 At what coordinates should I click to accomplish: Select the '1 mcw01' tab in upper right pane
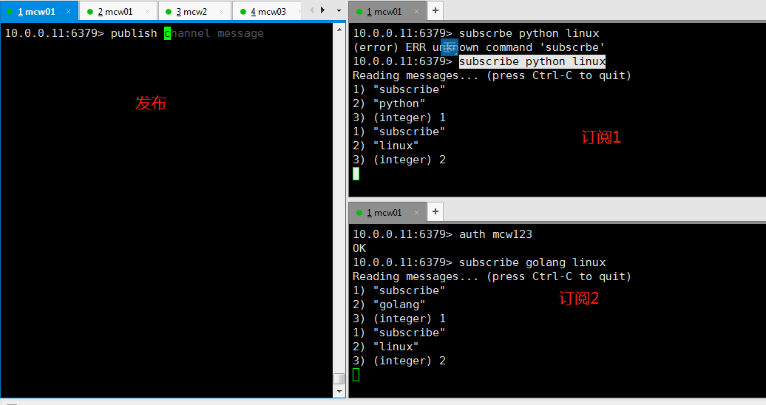pos(387,11)
